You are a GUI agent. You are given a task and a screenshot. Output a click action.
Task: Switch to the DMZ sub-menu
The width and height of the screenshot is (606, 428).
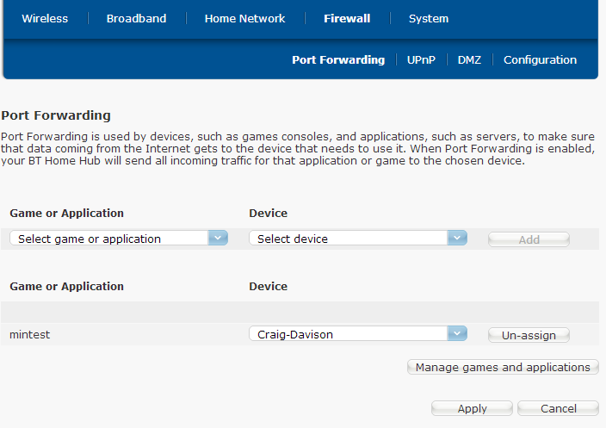click(469, 59)
